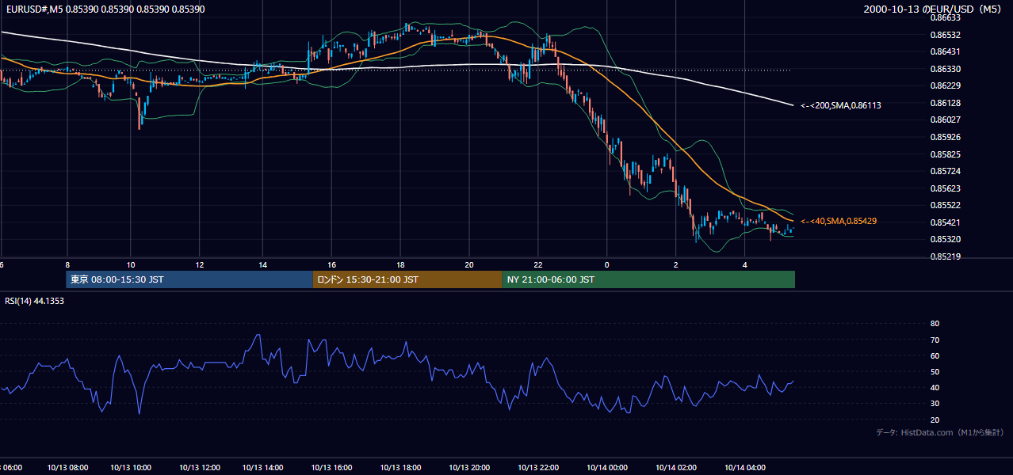Click the 200 SMA 0.86113 label
1013x475 pixels.
[x=841, y=105]
